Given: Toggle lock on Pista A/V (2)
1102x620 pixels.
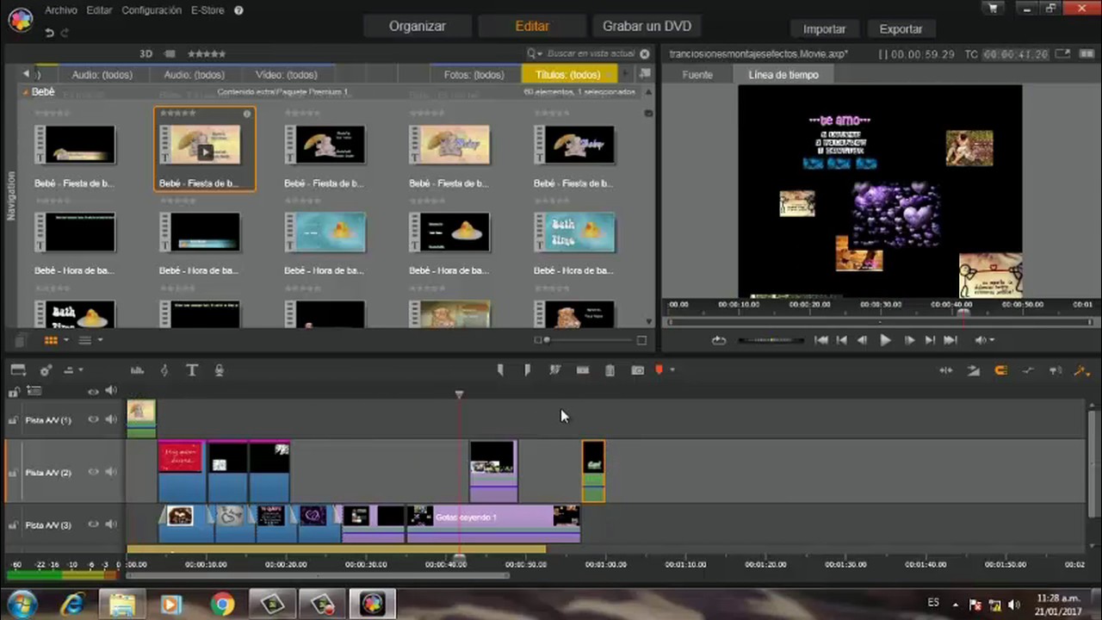Looking at the screenshot, I should pos(13,472).
